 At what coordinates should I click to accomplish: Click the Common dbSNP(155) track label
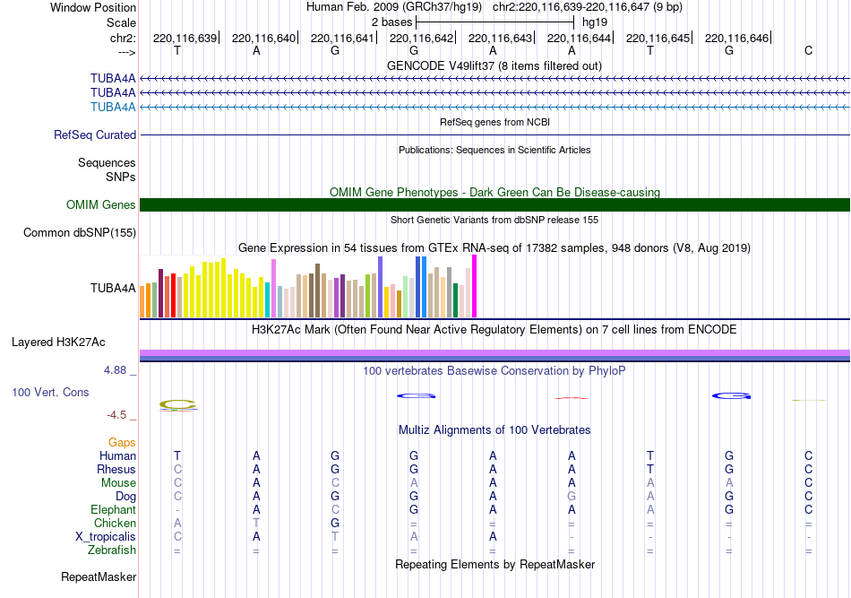coord(80,232)
